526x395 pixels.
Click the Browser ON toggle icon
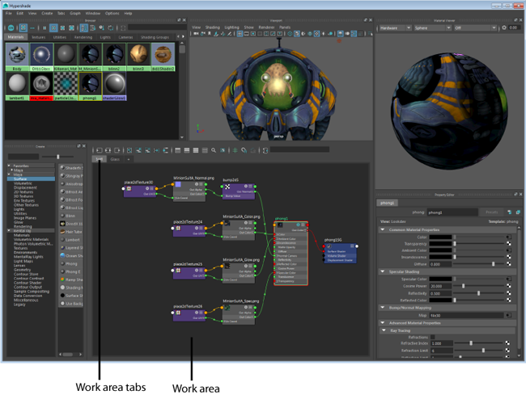coord(11,27)
